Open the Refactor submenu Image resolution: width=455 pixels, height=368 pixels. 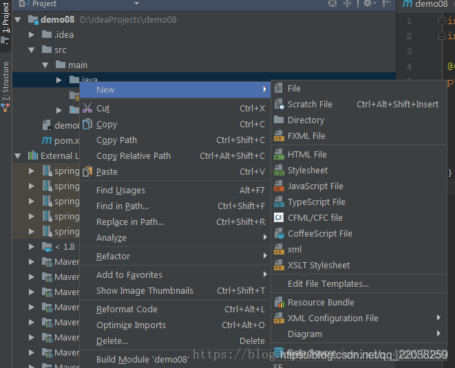[175, 256]
